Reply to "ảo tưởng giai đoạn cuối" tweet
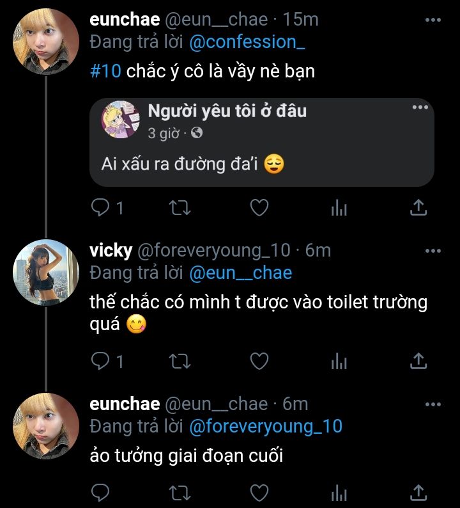The image size is (460, 508). click(100, 492)
